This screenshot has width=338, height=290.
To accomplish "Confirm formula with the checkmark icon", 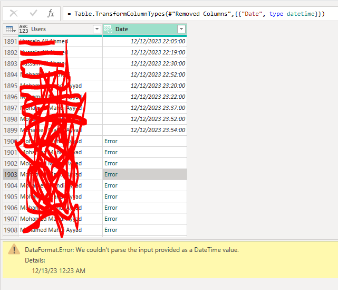I will click(33, 13).
